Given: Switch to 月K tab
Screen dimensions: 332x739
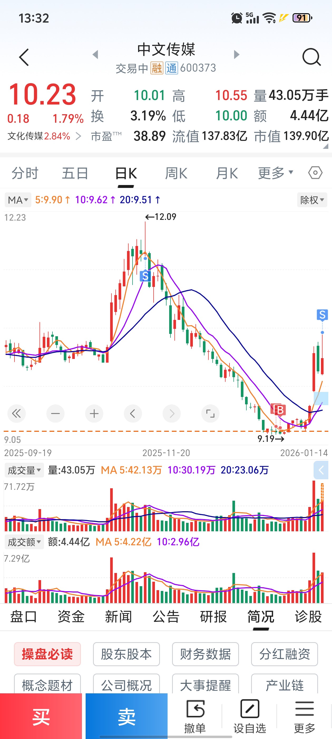Looking at the screenshot, I should coord(227,173).
